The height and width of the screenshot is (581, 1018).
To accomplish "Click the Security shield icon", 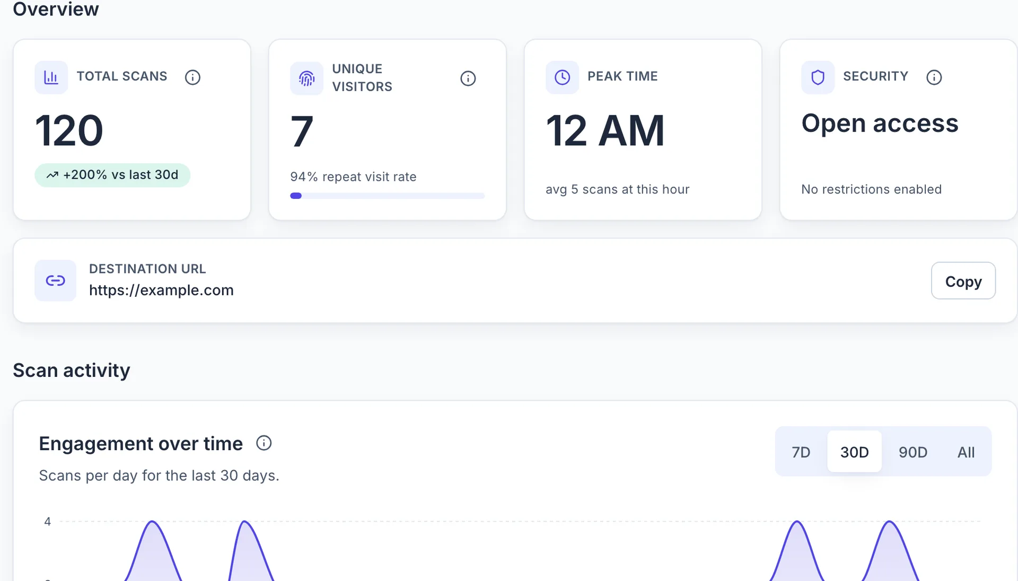I will [x=818, y=77].
